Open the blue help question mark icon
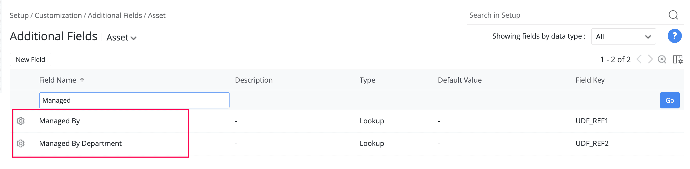This screenshot has width=690, height=169. coord(675,36)
